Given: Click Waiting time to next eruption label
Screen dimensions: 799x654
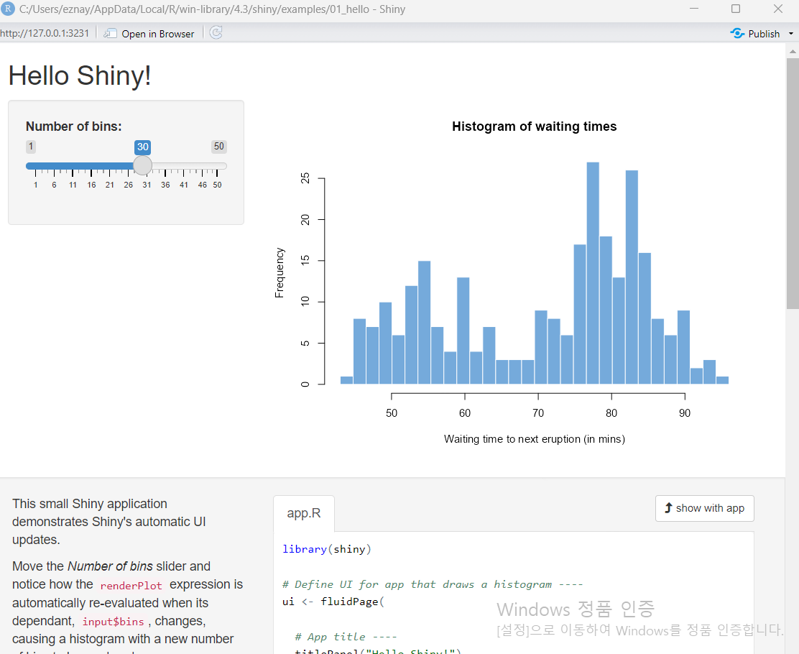Looking at the screenshot, I should tap(535, 439).
